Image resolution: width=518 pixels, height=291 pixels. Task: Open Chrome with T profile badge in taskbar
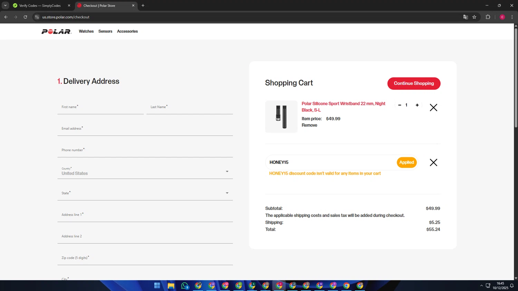click(x=333, y=285)
